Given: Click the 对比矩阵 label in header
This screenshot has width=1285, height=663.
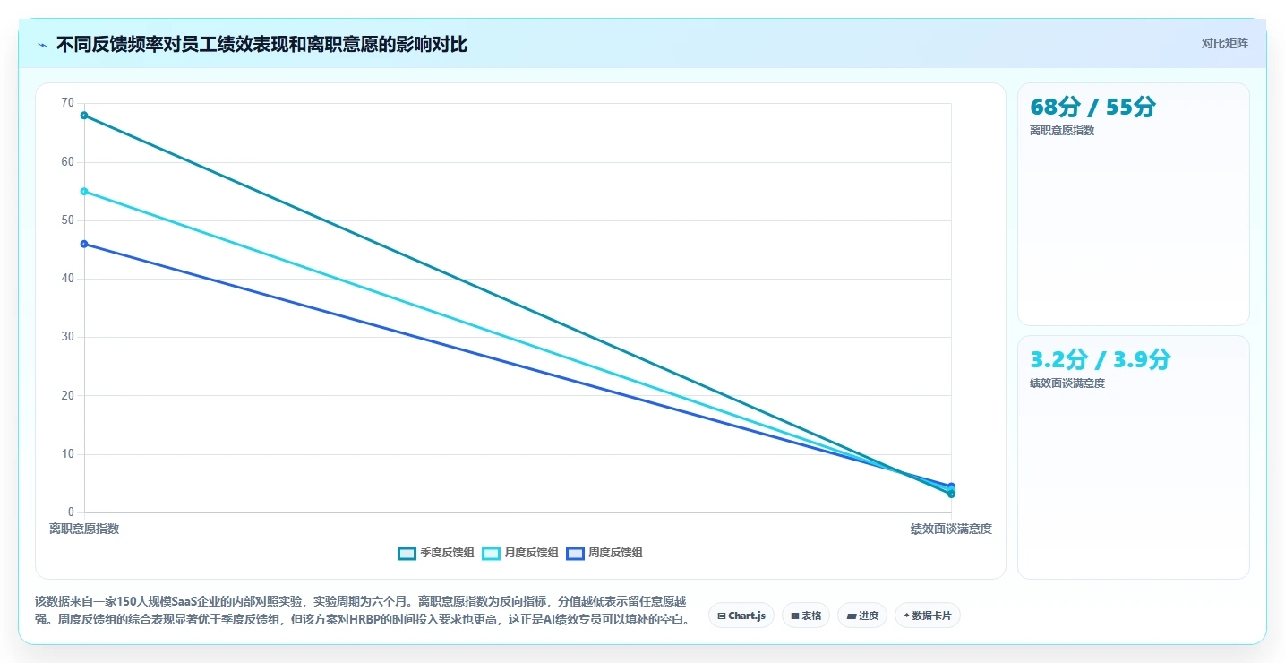Looking at the screenshot, I should [x=1224, y=43].
